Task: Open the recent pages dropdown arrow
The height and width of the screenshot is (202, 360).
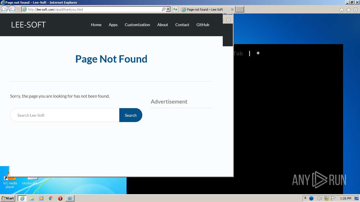Action: (18, 10)
